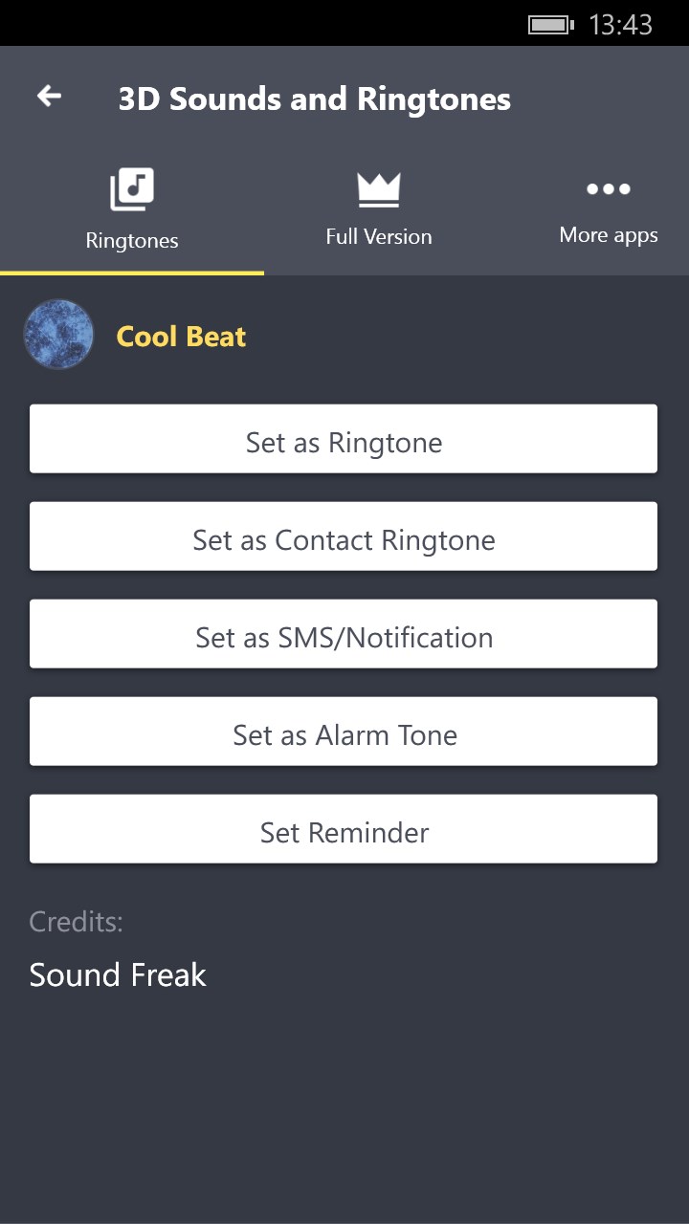Viewport: 689px width, 1224px height.
Task: Open the Sound Freak credit text
Action: click(118, 974)
